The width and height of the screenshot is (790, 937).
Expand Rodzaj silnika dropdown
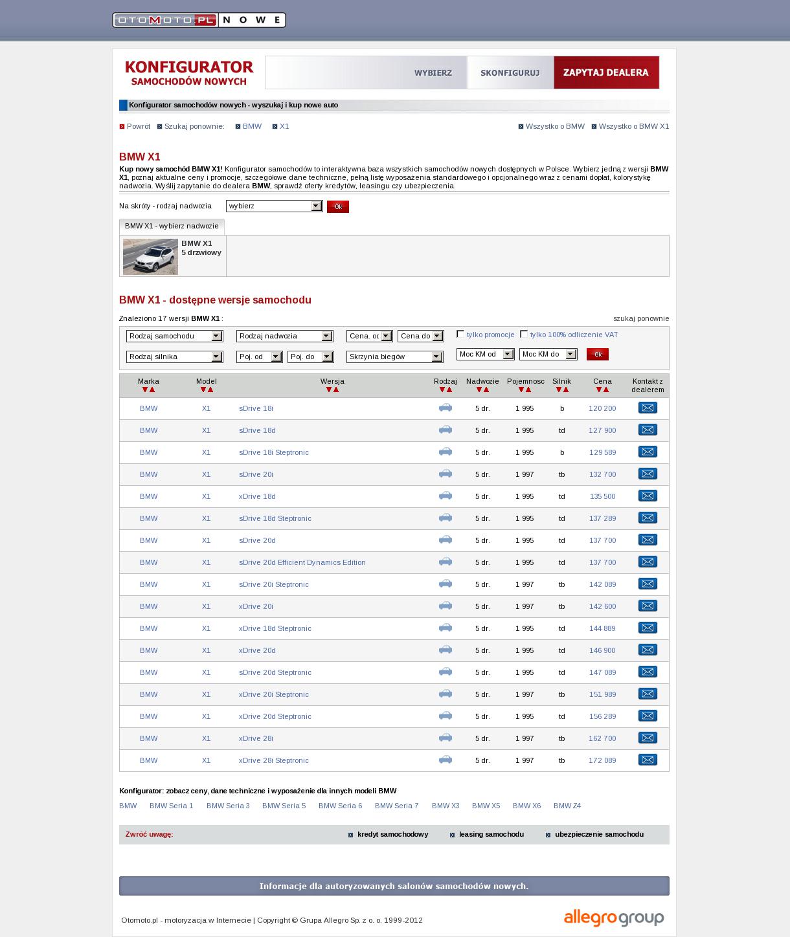[175, 357]
